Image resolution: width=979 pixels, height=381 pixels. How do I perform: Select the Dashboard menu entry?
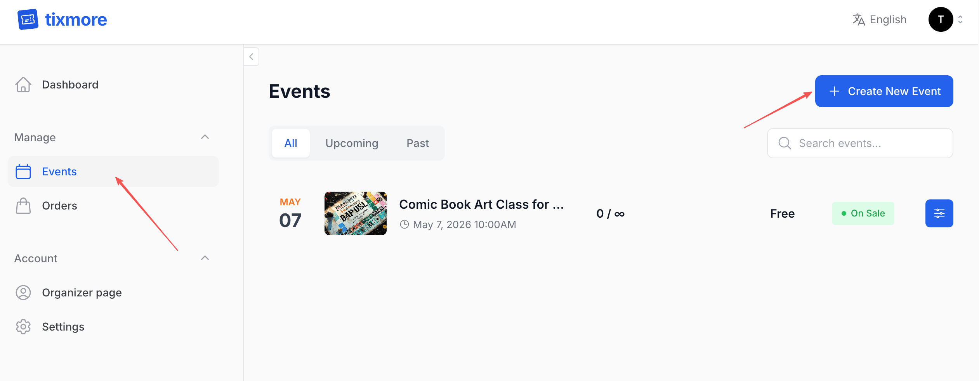(70, 85)
